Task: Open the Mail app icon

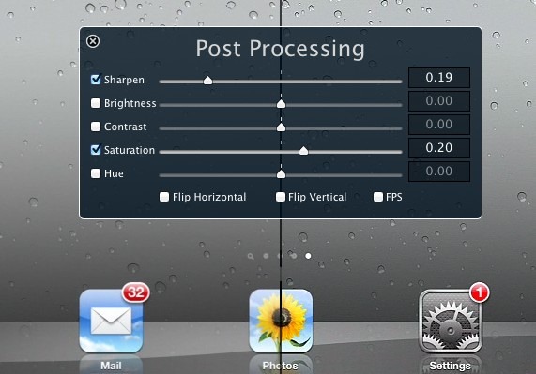Action: click(111, 322)
